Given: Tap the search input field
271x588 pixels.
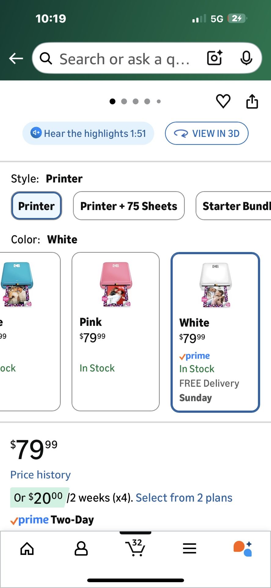Looking at the screenshot, I should 124,58.
